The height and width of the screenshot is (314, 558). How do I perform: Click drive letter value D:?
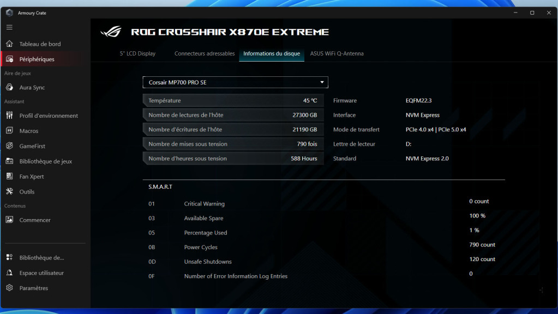click(408, 144)
